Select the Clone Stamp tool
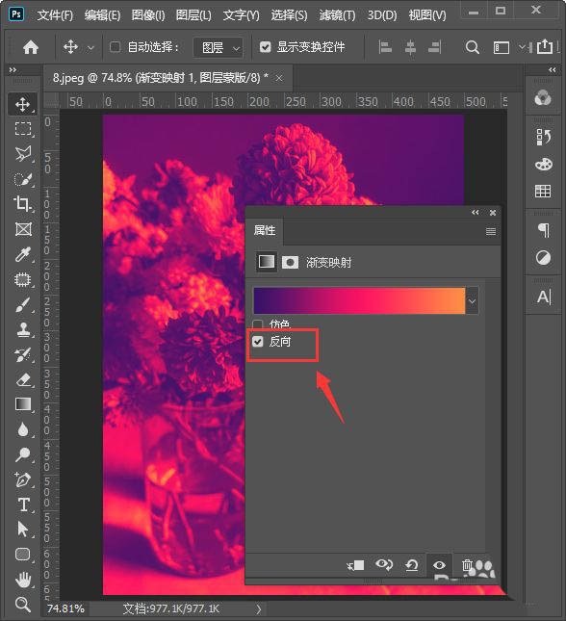The image size is (566, 621). click(x=23, y=329)
